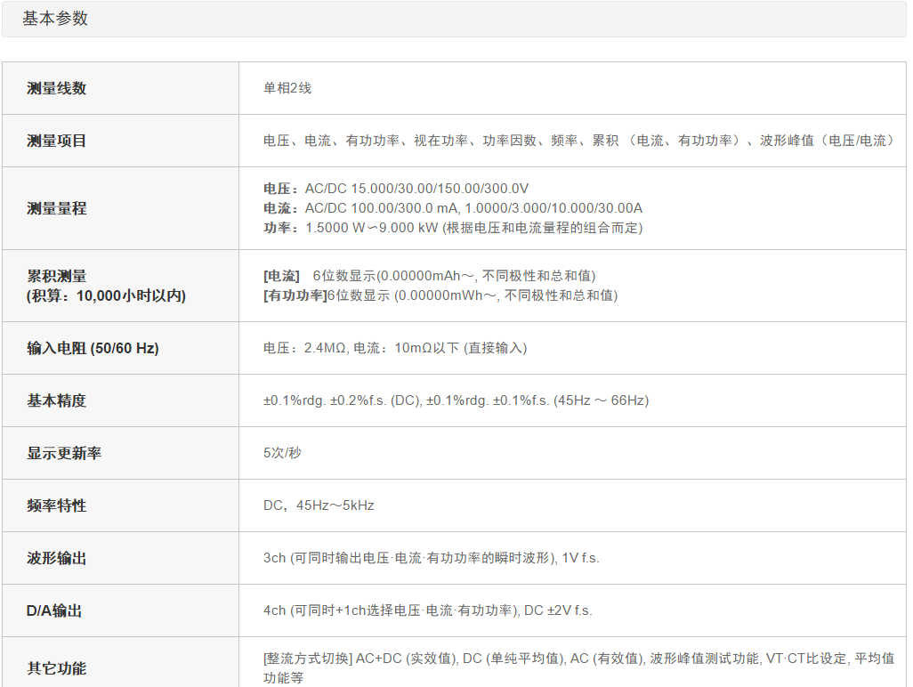Select the D/A输出 row label
The image size is (913, 687).
(54, 610)
